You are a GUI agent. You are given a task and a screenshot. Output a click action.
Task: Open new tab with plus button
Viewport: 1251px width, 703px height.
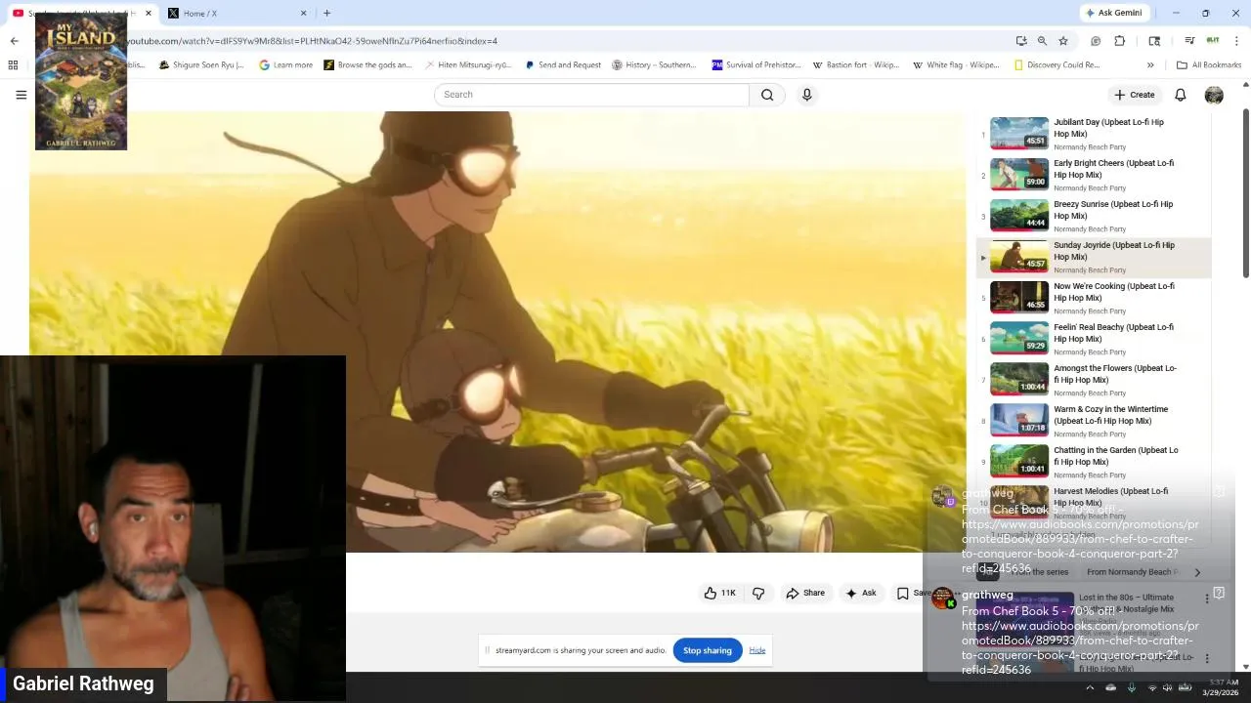pos(326,13)
